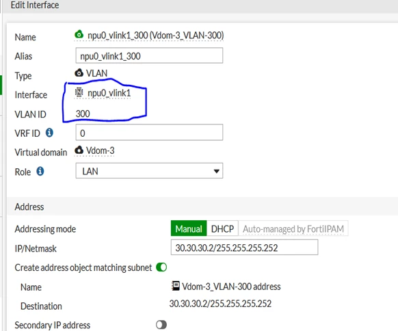Enable the Secondary IP address switch
Image resolution: width=398 pixels, height=331 pixels.
pos(161,325)
